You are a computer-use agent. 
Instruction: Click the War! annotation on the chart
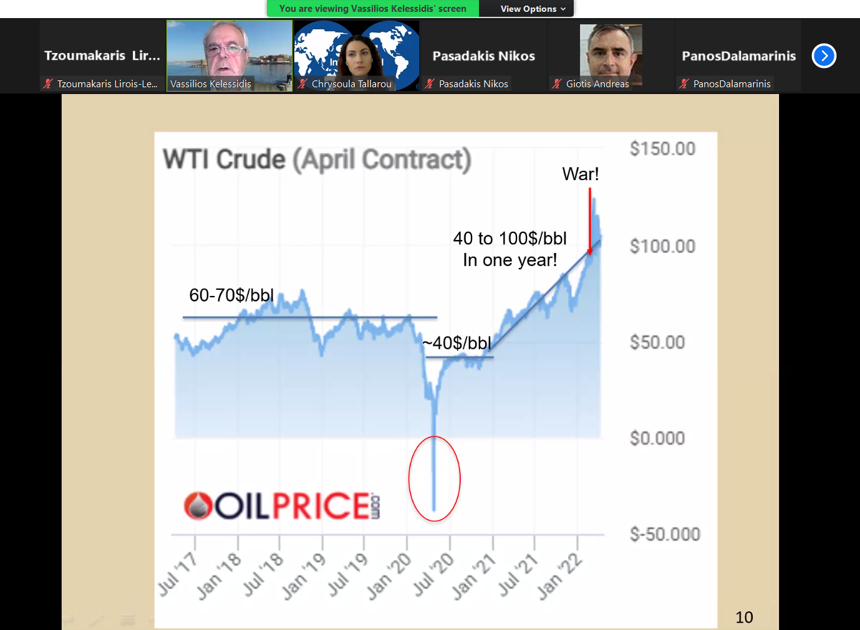[581, 174]
